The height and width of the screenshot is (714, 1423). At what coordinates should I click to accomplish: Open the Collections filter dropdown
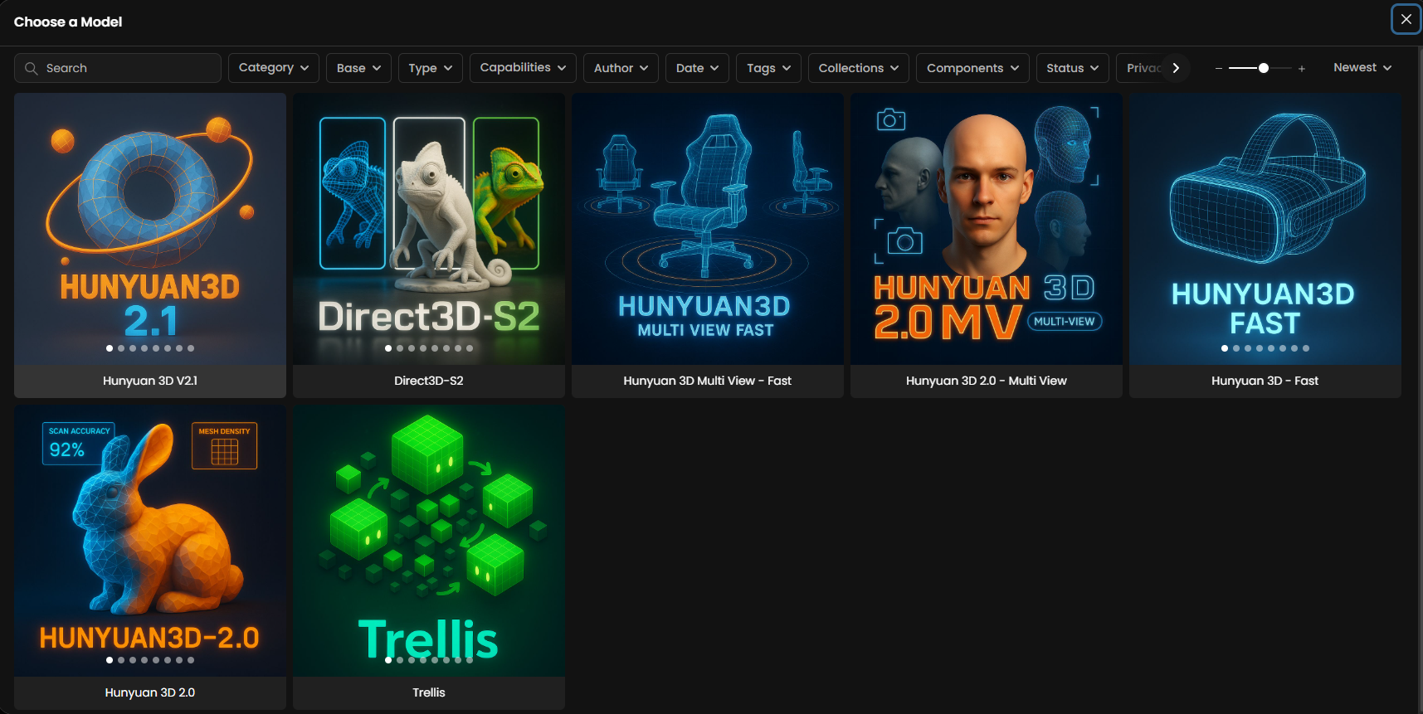pos(858,68)
